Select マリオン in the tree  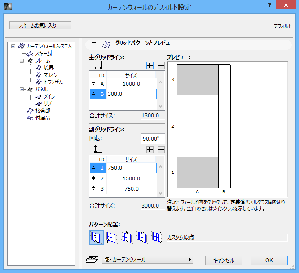pyautogui.click(x=51, y=75)
